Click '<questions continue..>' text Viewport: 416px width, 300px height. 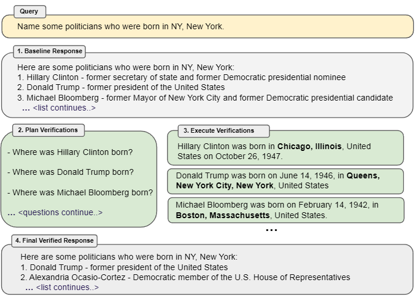point(60,212)
